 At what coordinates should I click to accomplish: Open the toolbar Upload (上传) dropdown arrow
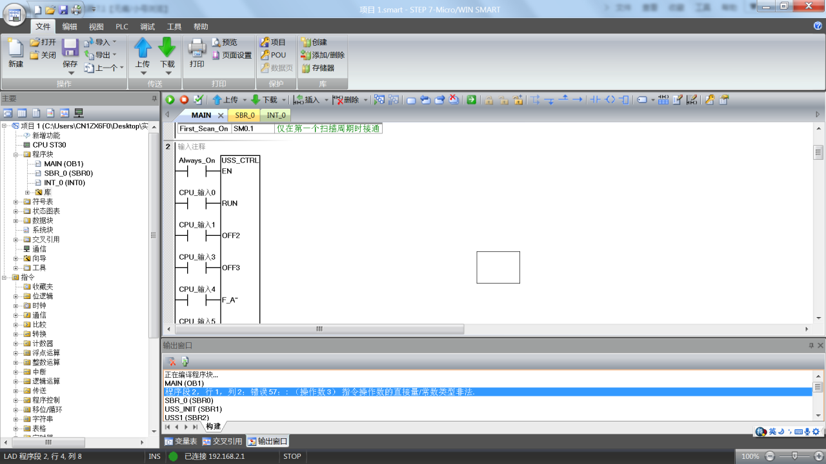(245, 100)
